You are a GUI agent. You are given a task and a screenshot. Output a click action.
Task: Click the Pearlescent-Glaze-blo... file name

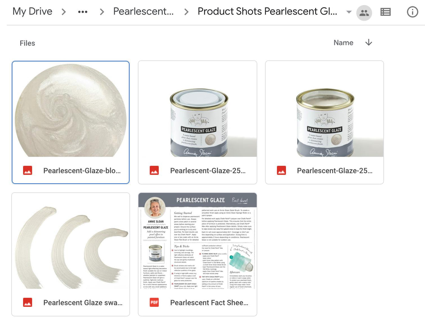pos(82,171)
